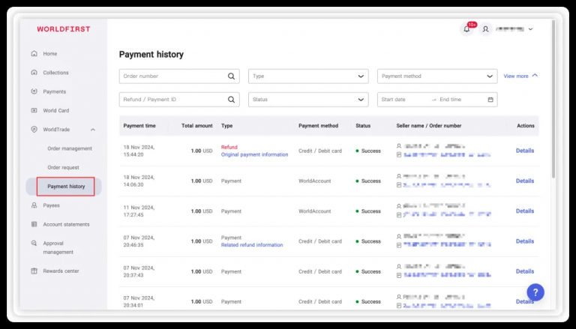Click the blue help question mark button
Screen dimensions: 576x329
[x=535, y=292]
